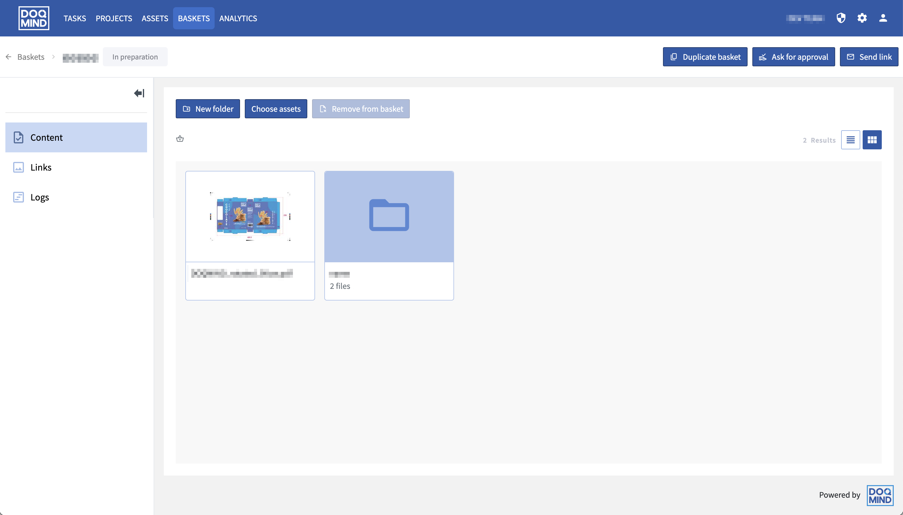This screenshot has height=515, width=903.
Task: Open the shield security icon
Action: pos(841,18)
